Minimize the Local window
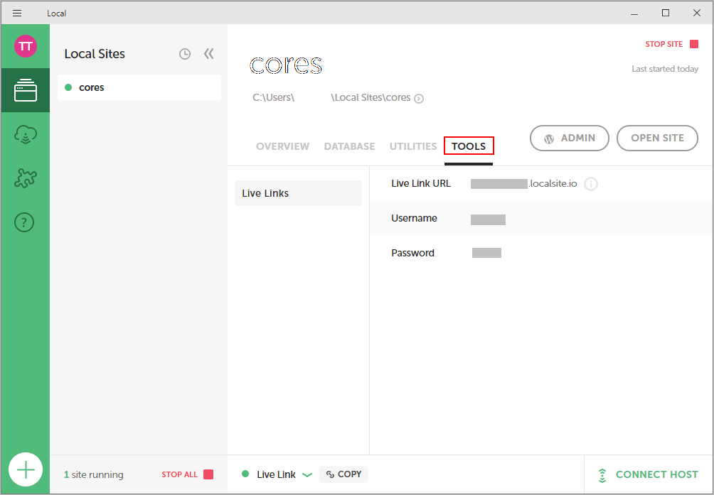Viewport: 714px width, 495px height. point(634,13)
